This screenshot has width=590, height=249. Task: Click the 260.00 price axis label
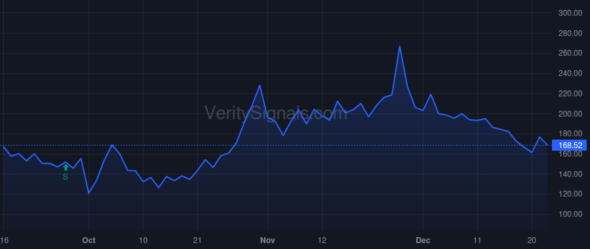coord(570,53)
